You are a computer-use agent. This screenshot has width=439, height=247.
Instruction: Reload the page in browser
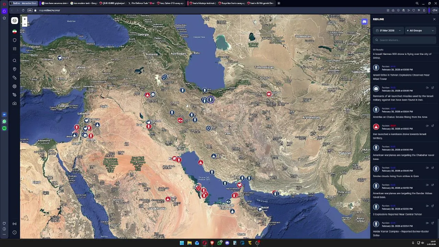[x=23, y=10]
